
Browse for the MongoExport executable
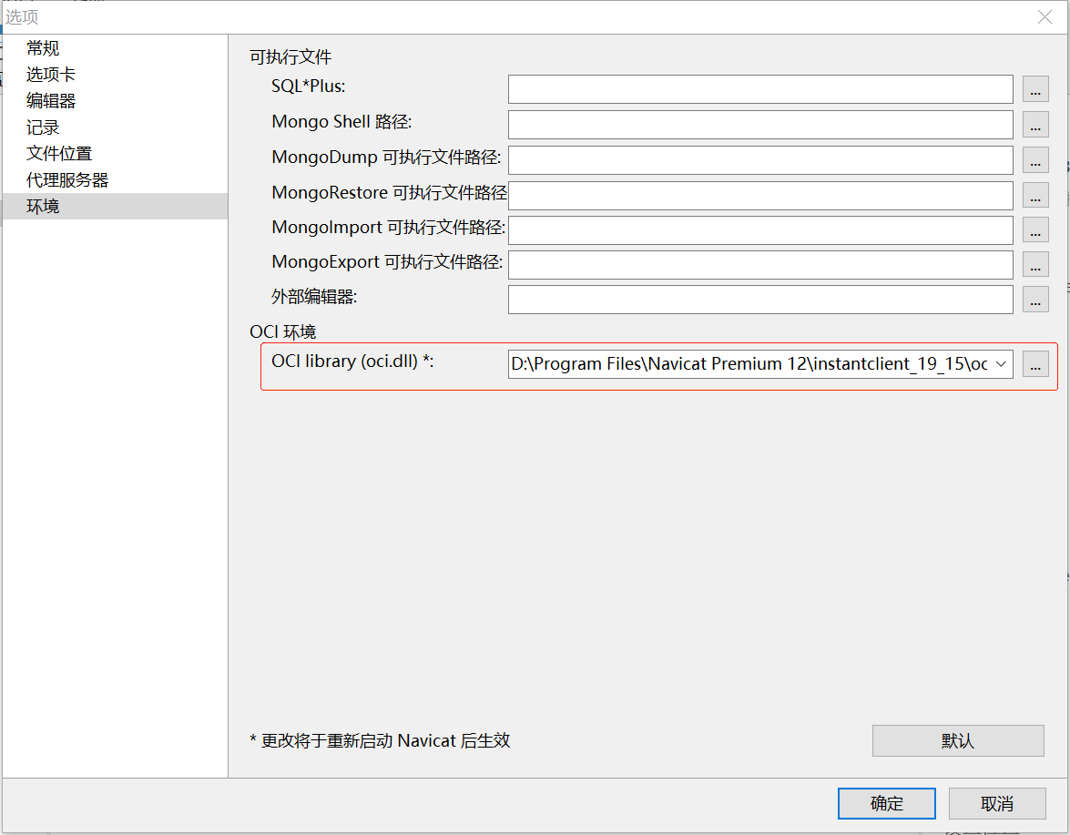tap(1035, 265)
